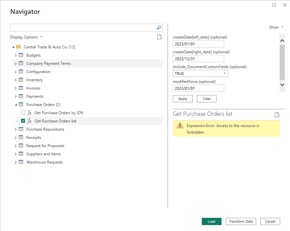This screenshot has width=290, height=231.
Task: Click the refresh preview icon above the tree
Action: 160,37
